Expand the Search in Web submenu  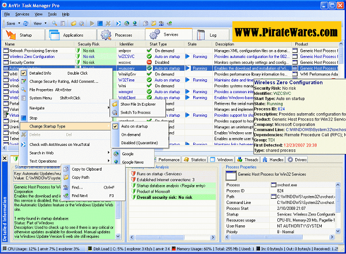pos(65,153)
